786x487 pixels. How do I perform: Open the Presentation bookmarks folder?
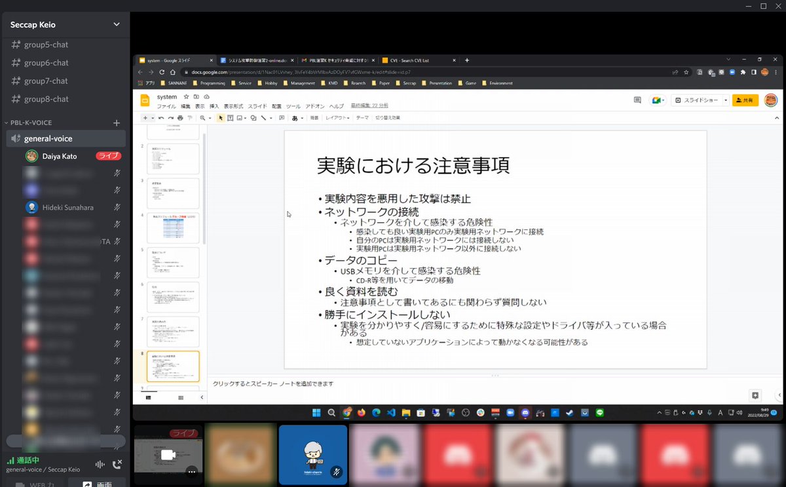tap(437, 83)
